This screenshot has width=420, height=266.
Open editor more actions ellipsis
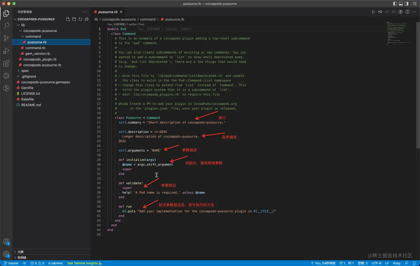414,12
